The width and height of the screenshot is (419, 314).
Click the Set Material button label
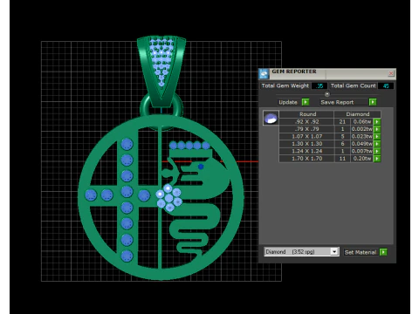tap(361, 252)
